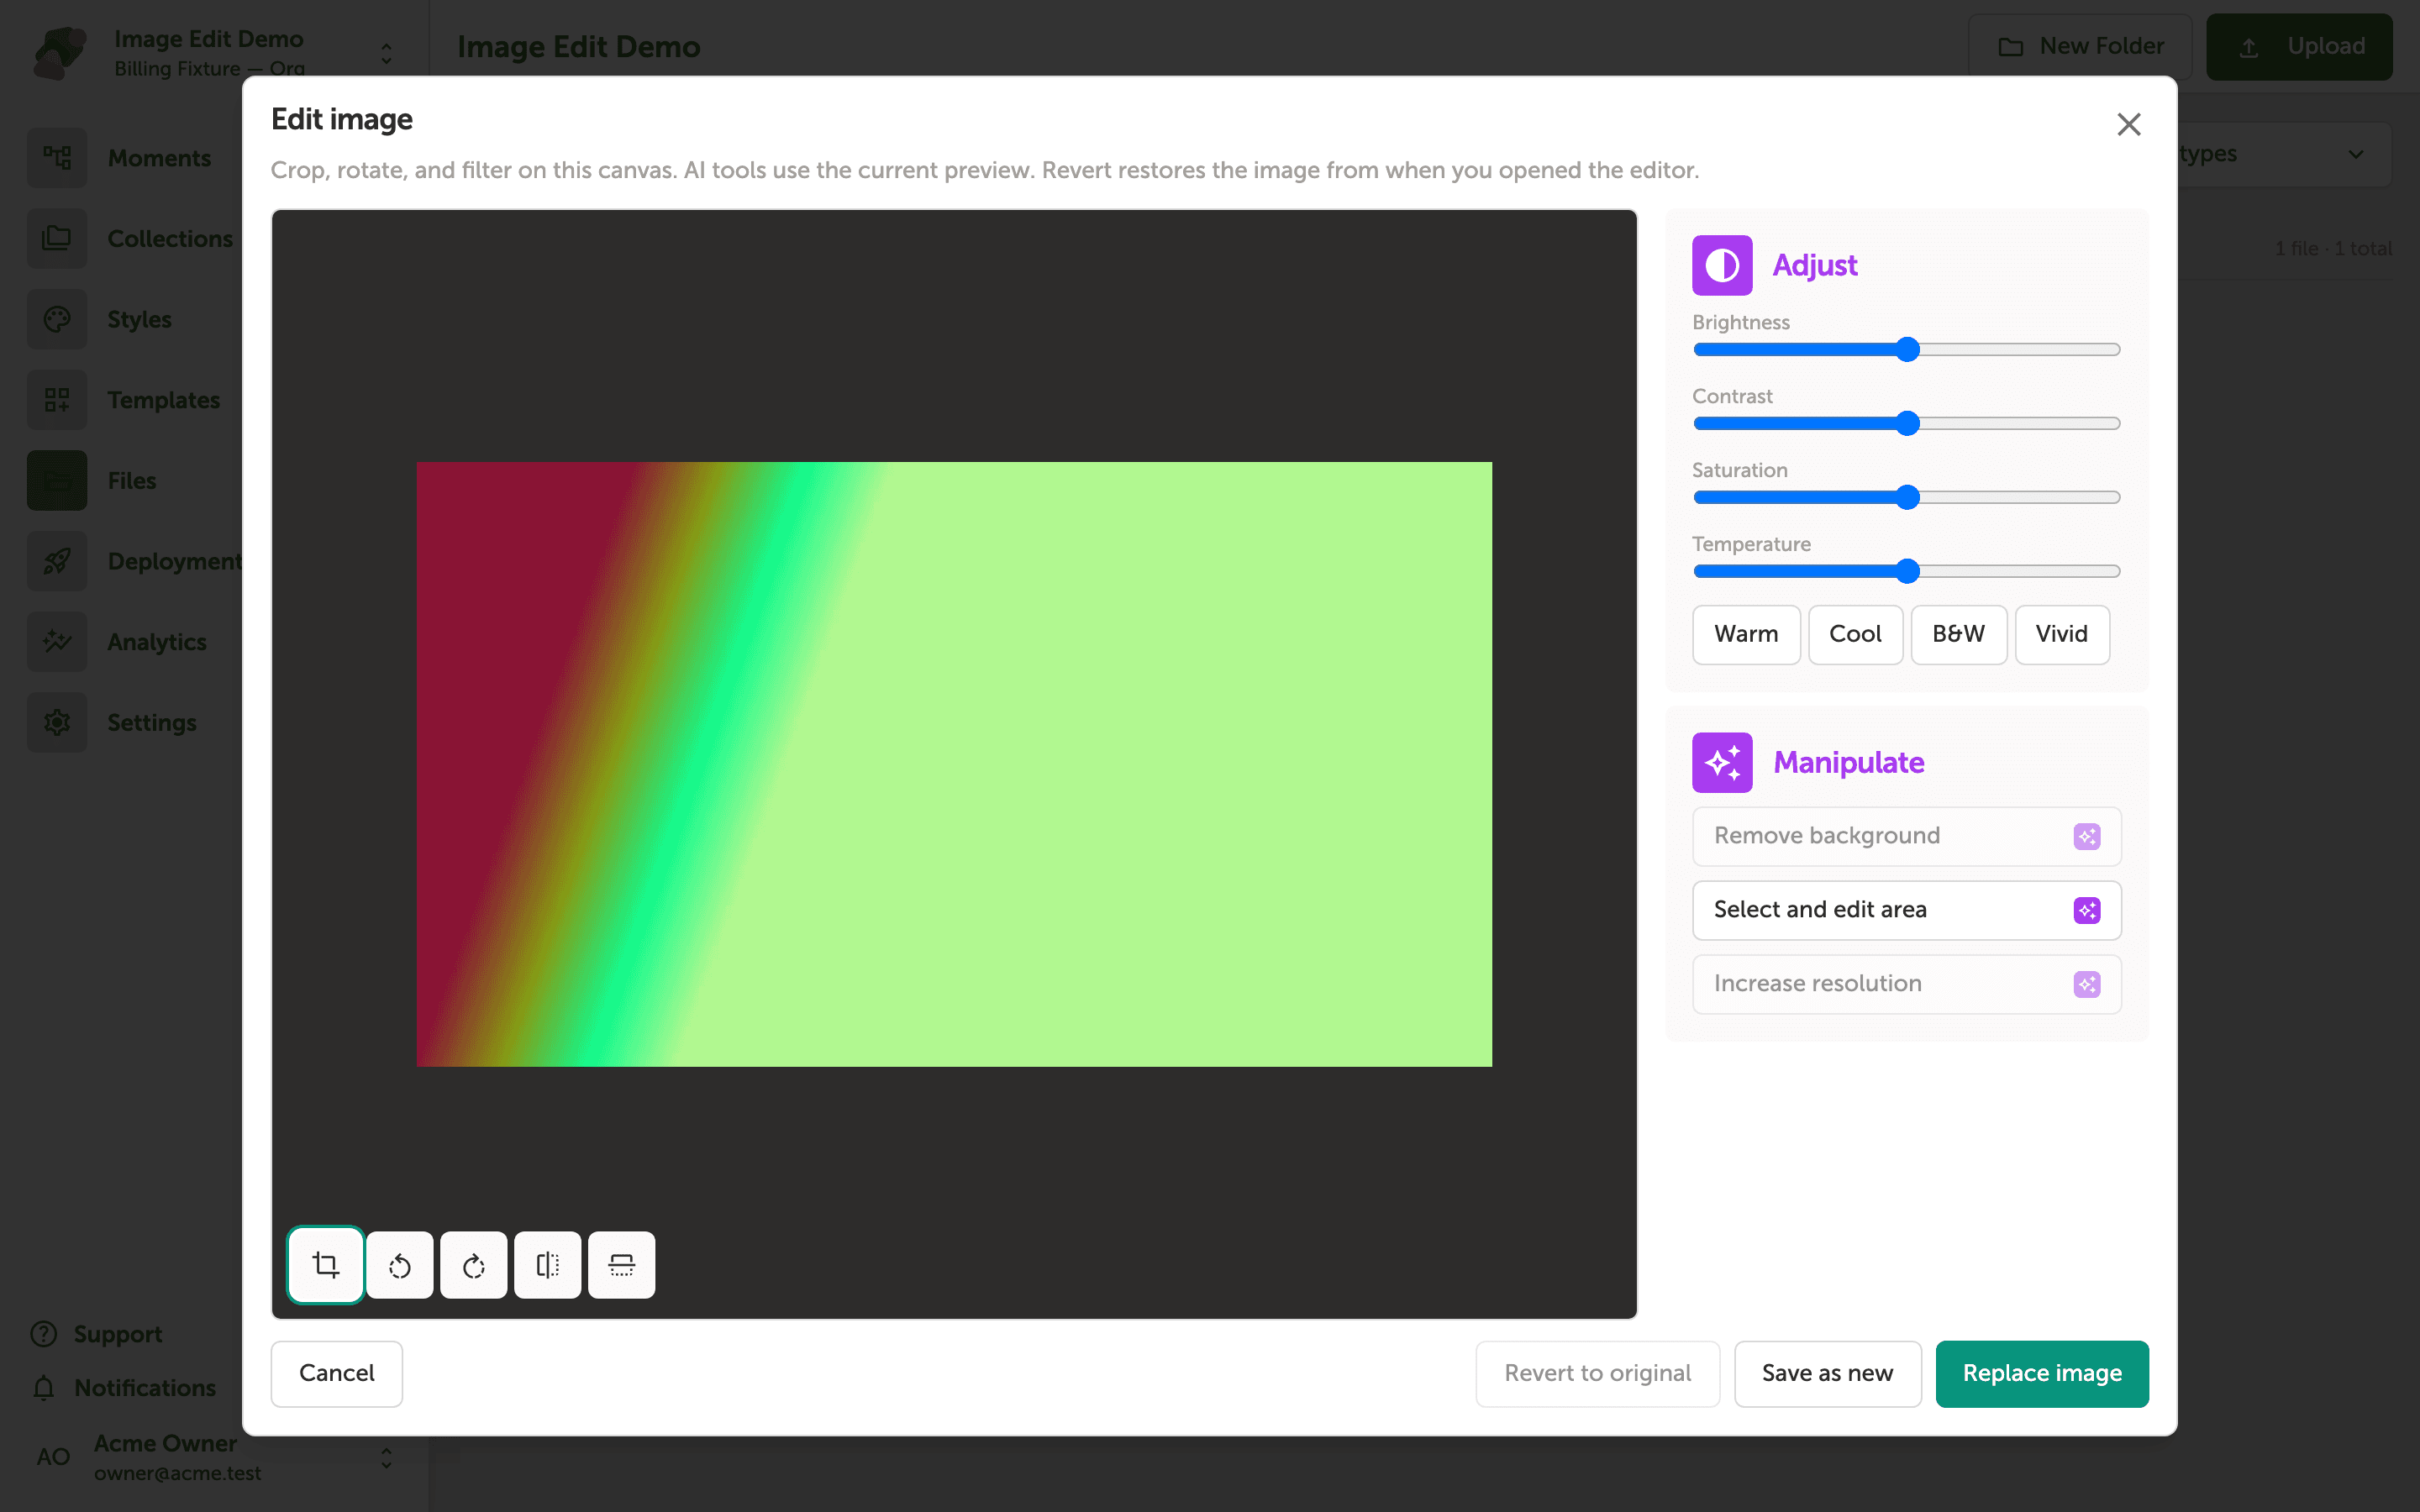The width and height of the screenshot is (2420, 1512).
Task: Choose Increase resolution option
Action: 1906,984
